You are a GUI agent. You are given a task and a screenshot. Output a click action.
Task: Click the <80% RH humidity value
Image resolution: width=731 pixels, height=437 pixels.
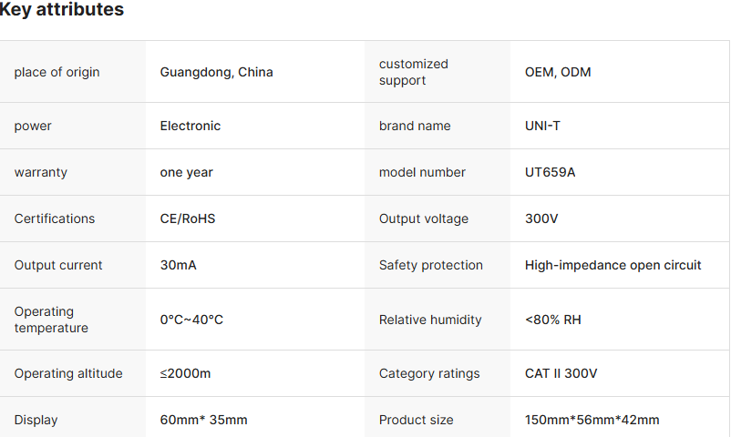553,320
